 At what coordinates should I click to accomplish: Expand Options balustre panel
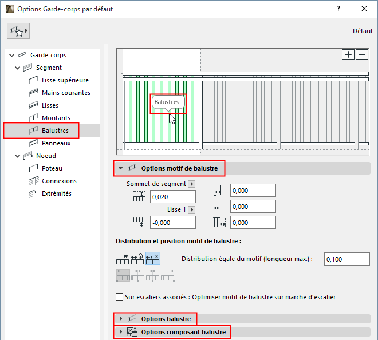coord(121,319)
